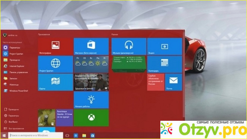Image resolution: width=247 pixels, height=139 pixels.
Task: Click the weather forecast tile
Action: [91, 64]
